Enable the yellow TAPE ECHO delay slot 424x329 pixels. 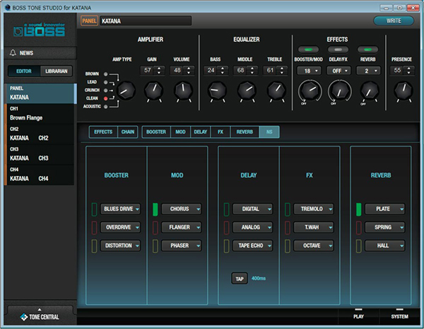[x=226, y=246]
